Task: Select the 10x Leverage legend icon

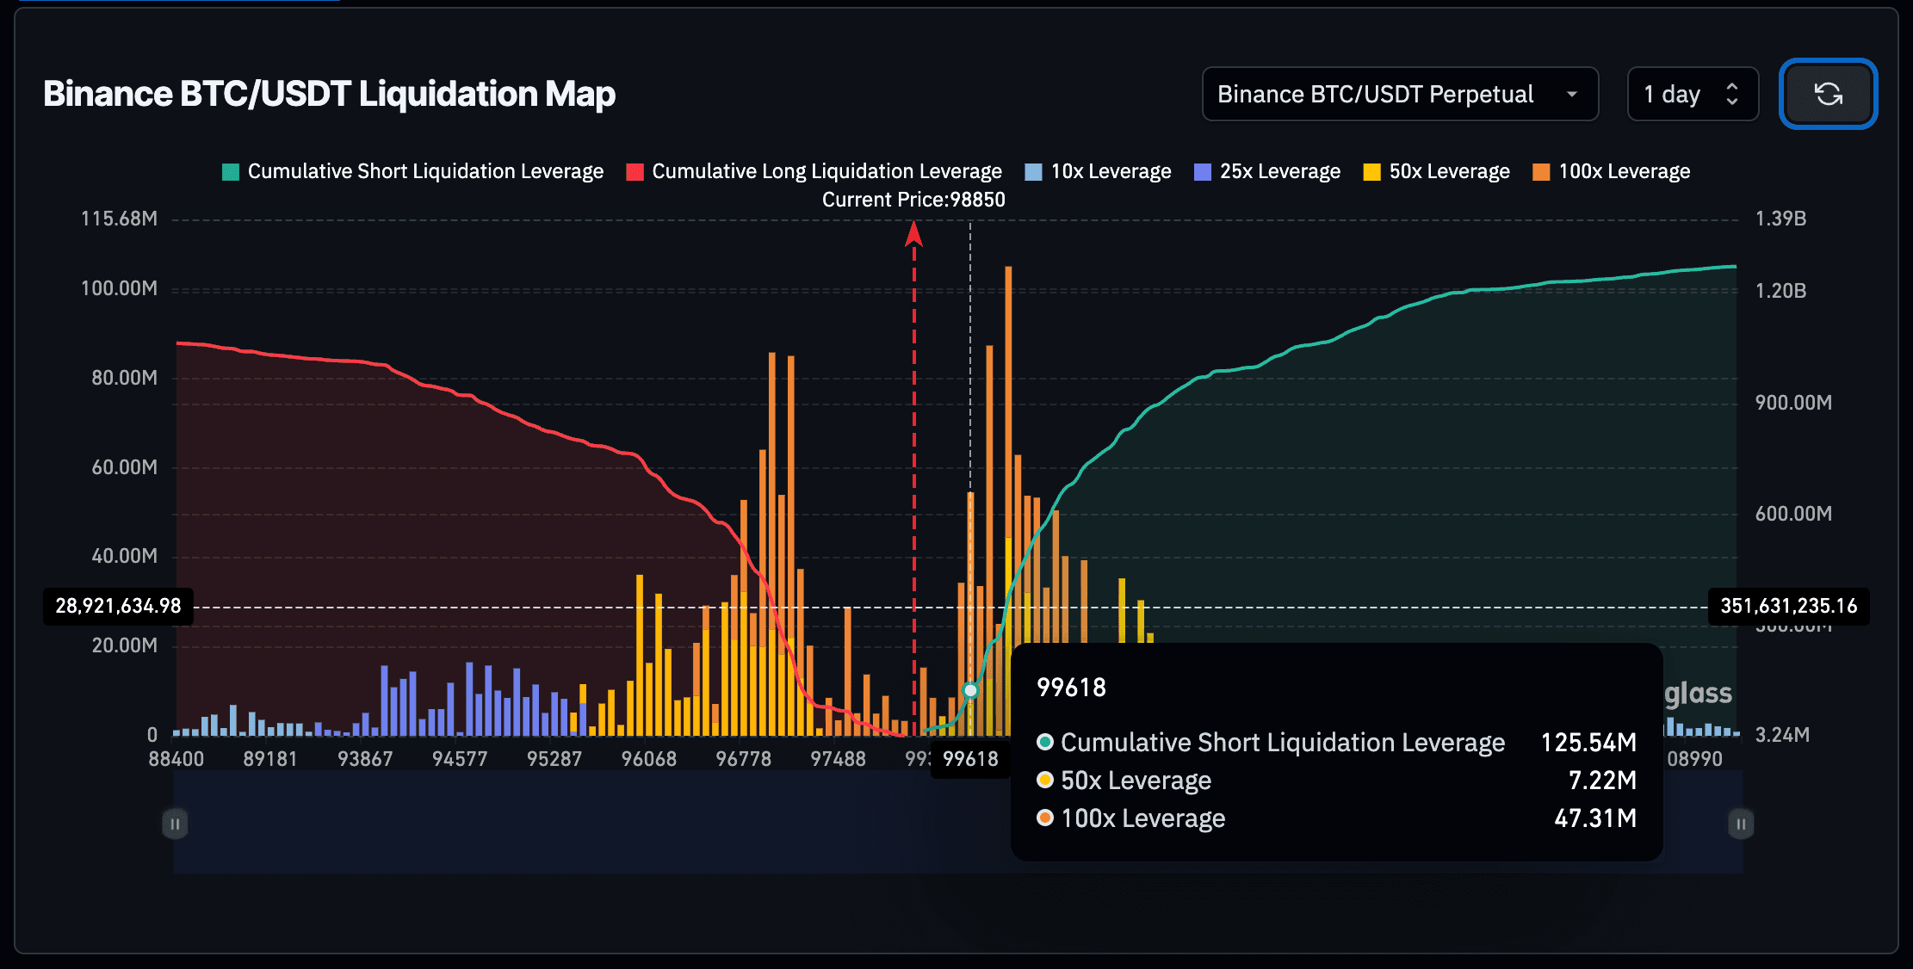Action: (x=1034, y=172)
